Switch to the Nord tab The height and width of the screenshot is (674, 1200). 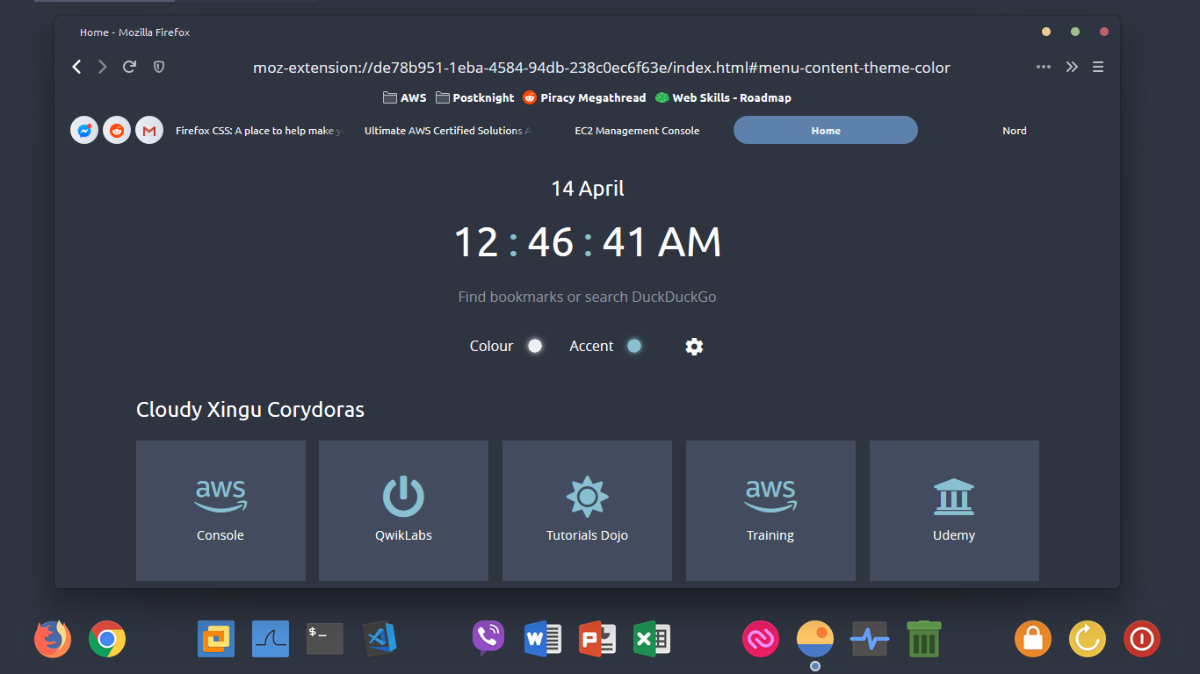1015,131
